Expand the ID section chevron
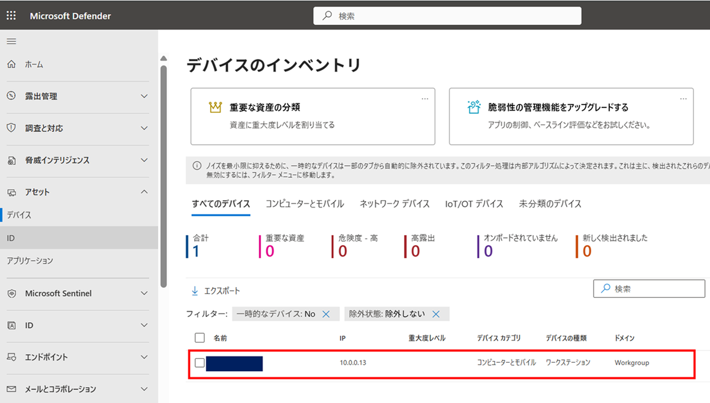This screenshot has height=403, width=710. 144,326
